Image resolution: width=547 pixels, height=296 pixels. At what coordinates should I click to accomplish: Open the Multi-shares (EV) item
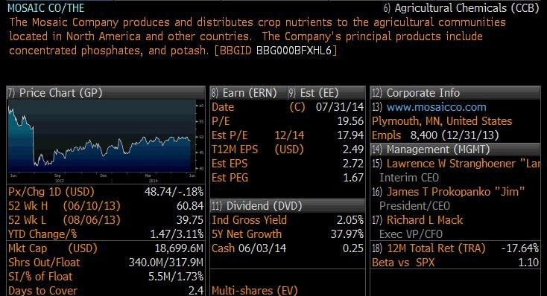pyautogui.click(x=254, y=291)
